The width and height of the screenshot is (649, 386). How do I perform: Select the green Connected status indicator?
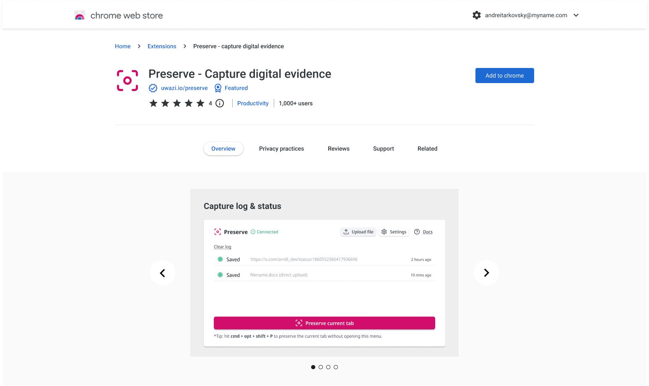click(265, 232)
